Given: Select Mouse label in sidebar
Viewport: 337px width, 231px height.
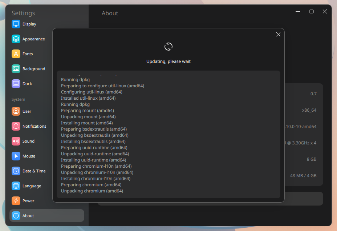Looking at the screenshot, I should pyautogui.click(x=29, y=156).
